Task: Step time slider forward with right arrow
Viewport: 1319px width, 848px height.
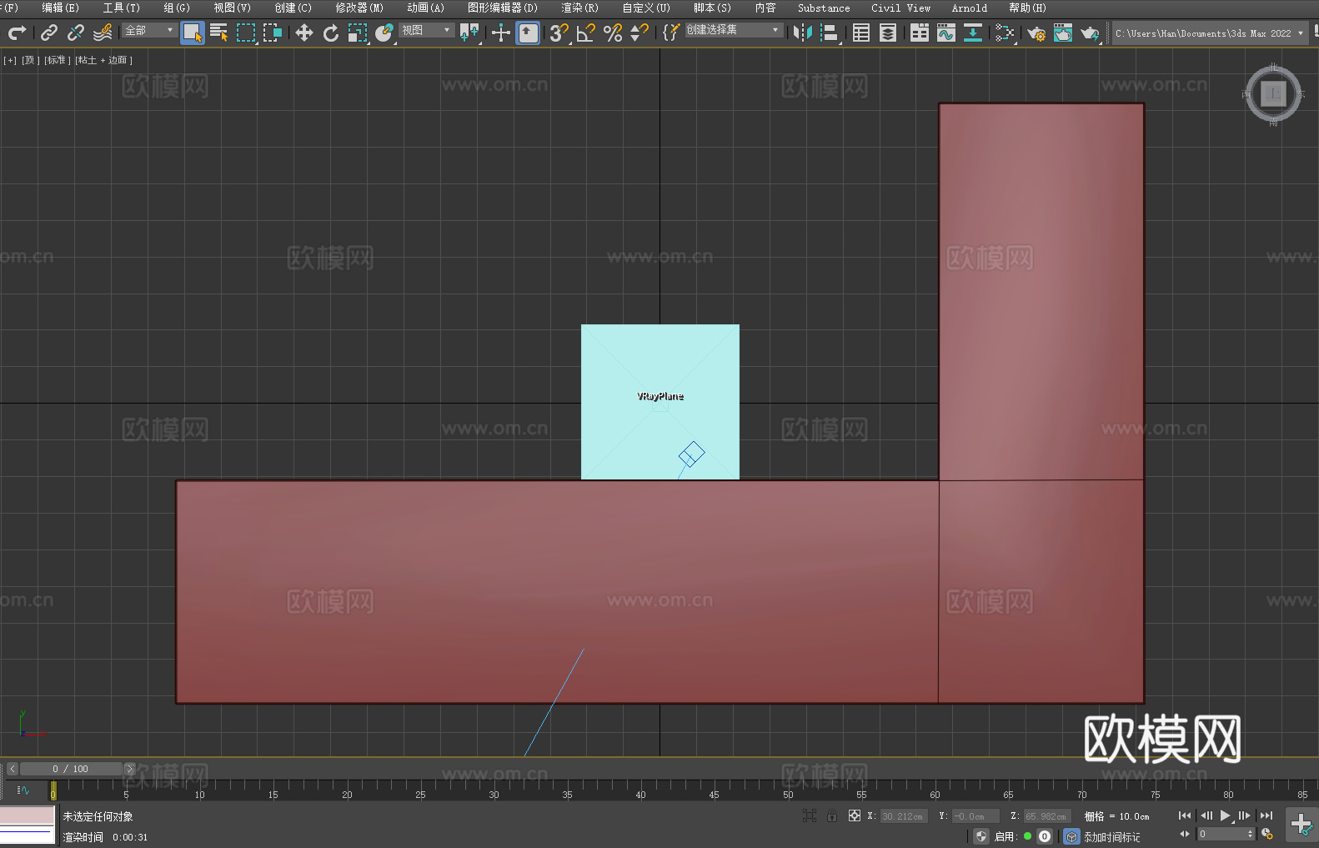Action: 130,769
